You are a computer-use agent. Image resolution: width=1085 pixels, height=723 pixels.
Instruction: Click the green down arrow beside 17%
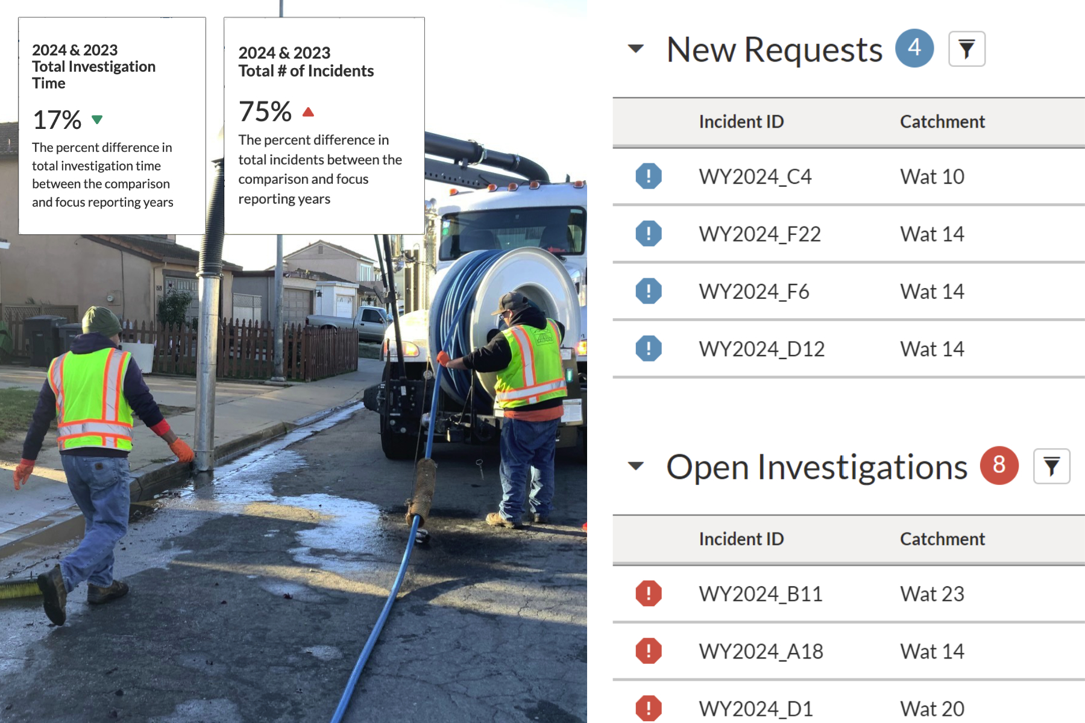pos(97,119)
